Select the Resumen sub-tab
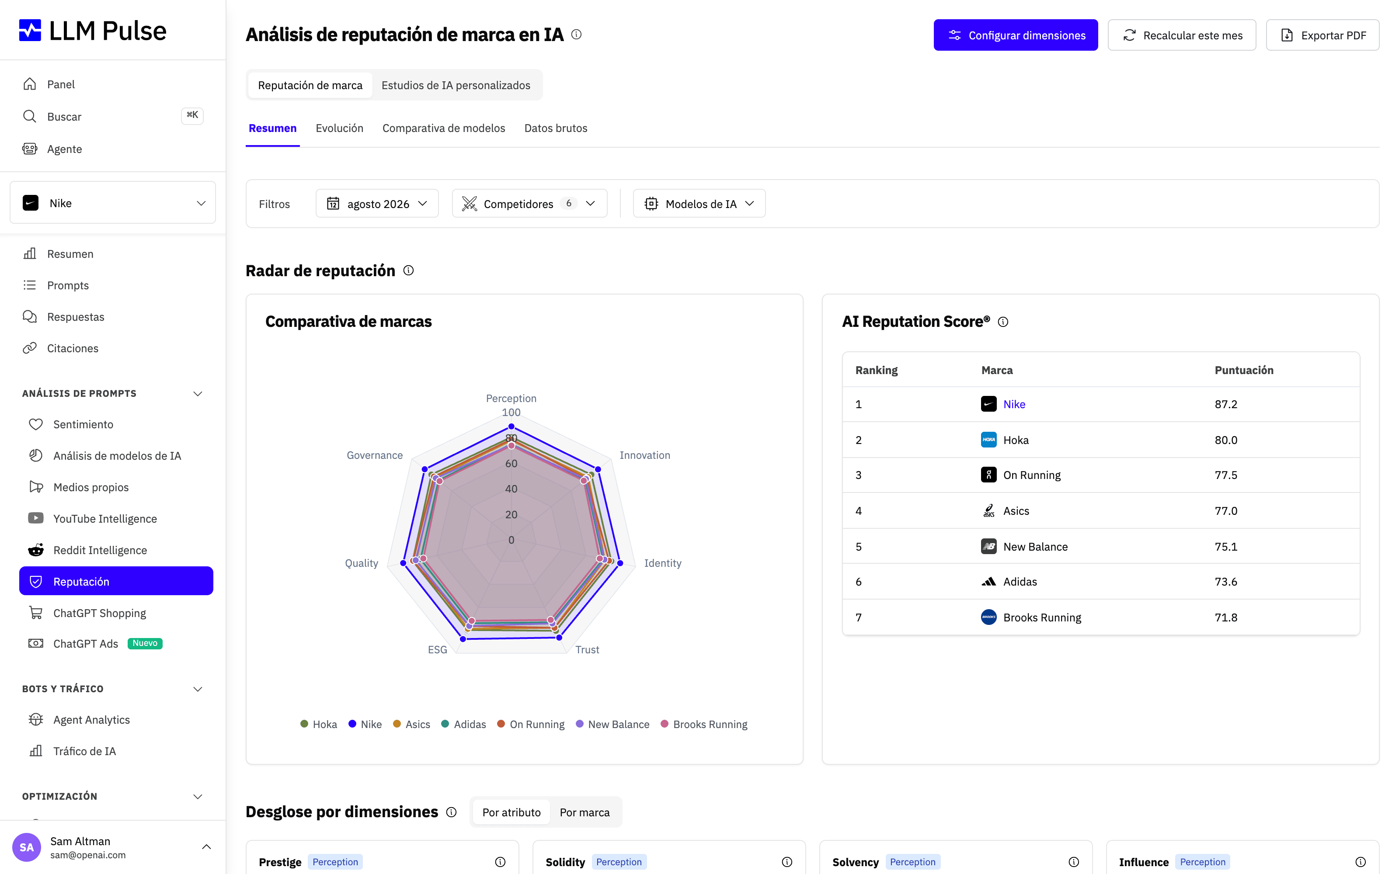 click(272, 128)
